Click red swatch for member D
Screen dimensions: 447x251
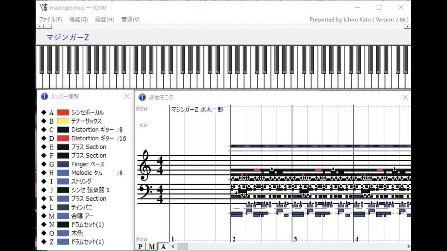(x=63, y=139)
